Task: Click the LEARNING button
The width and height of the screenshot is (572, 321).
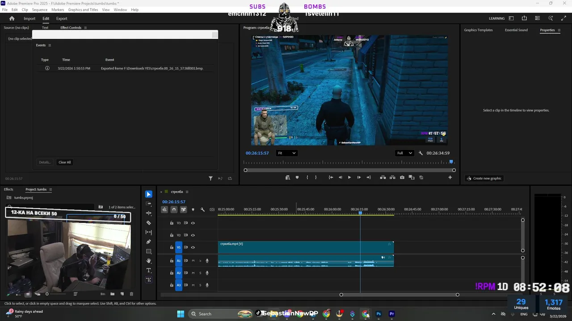Action: click(496, 18)
